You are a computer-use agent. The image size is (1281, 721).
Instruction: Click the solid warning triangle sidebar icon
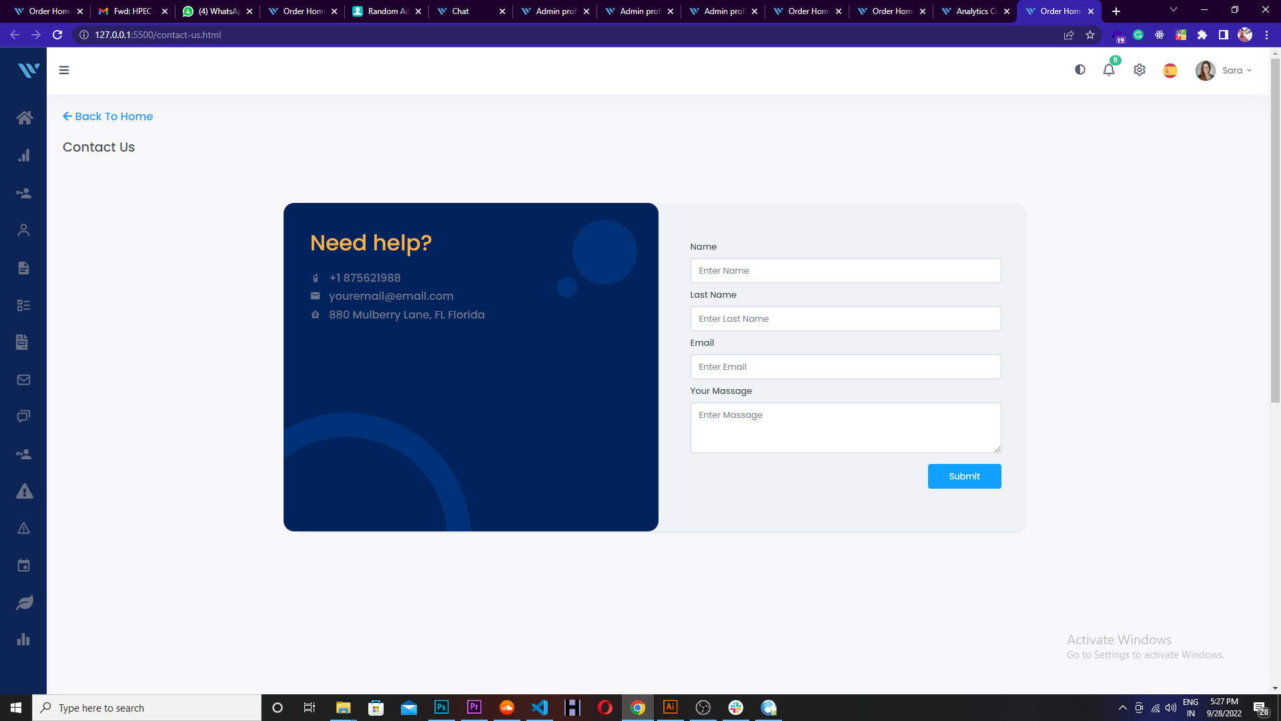(24, 491)
